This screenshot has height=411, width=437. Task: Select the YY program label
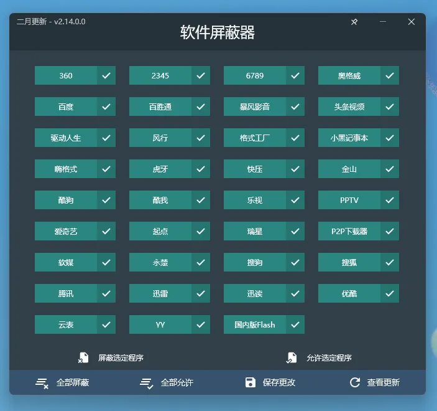160,324
